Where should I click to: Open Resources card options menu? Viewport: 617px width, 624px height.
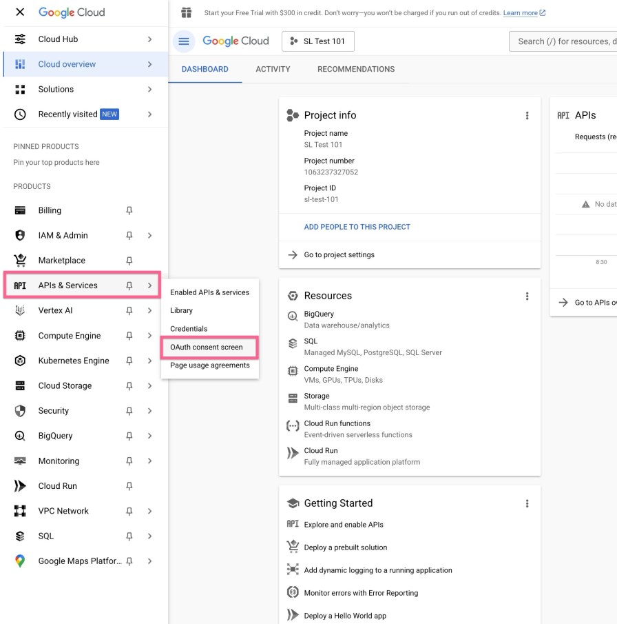click(x=527, y=296)
